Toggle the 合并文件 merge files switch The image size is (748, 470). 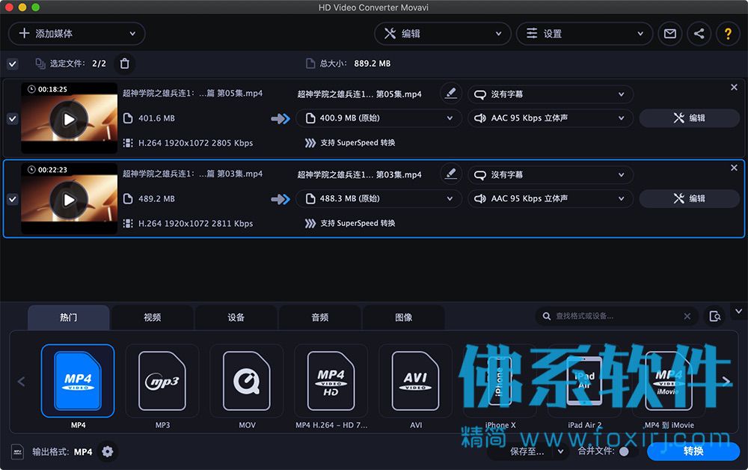[629, 451]
